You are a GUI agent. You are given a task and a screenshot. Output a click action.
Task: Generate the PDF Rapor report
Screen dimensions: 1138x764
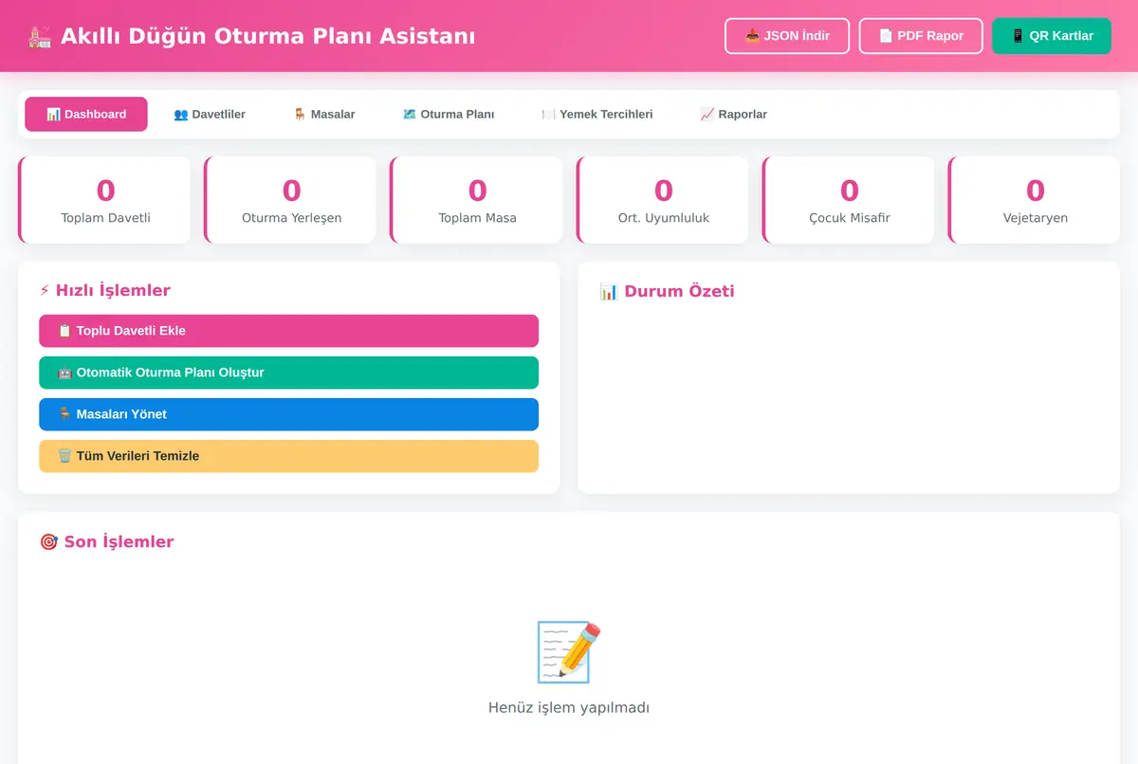(x=921, y=36)
